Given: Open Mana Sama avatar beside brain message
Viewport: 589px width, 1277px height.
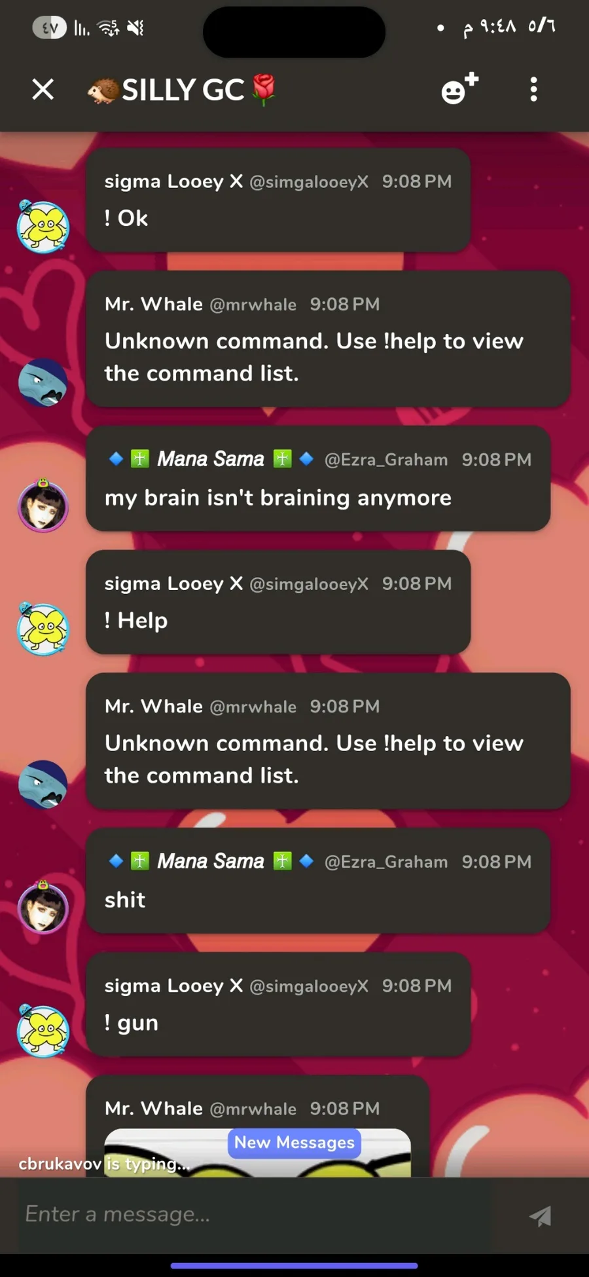Looking at the screenshot, I should (43, 506).
